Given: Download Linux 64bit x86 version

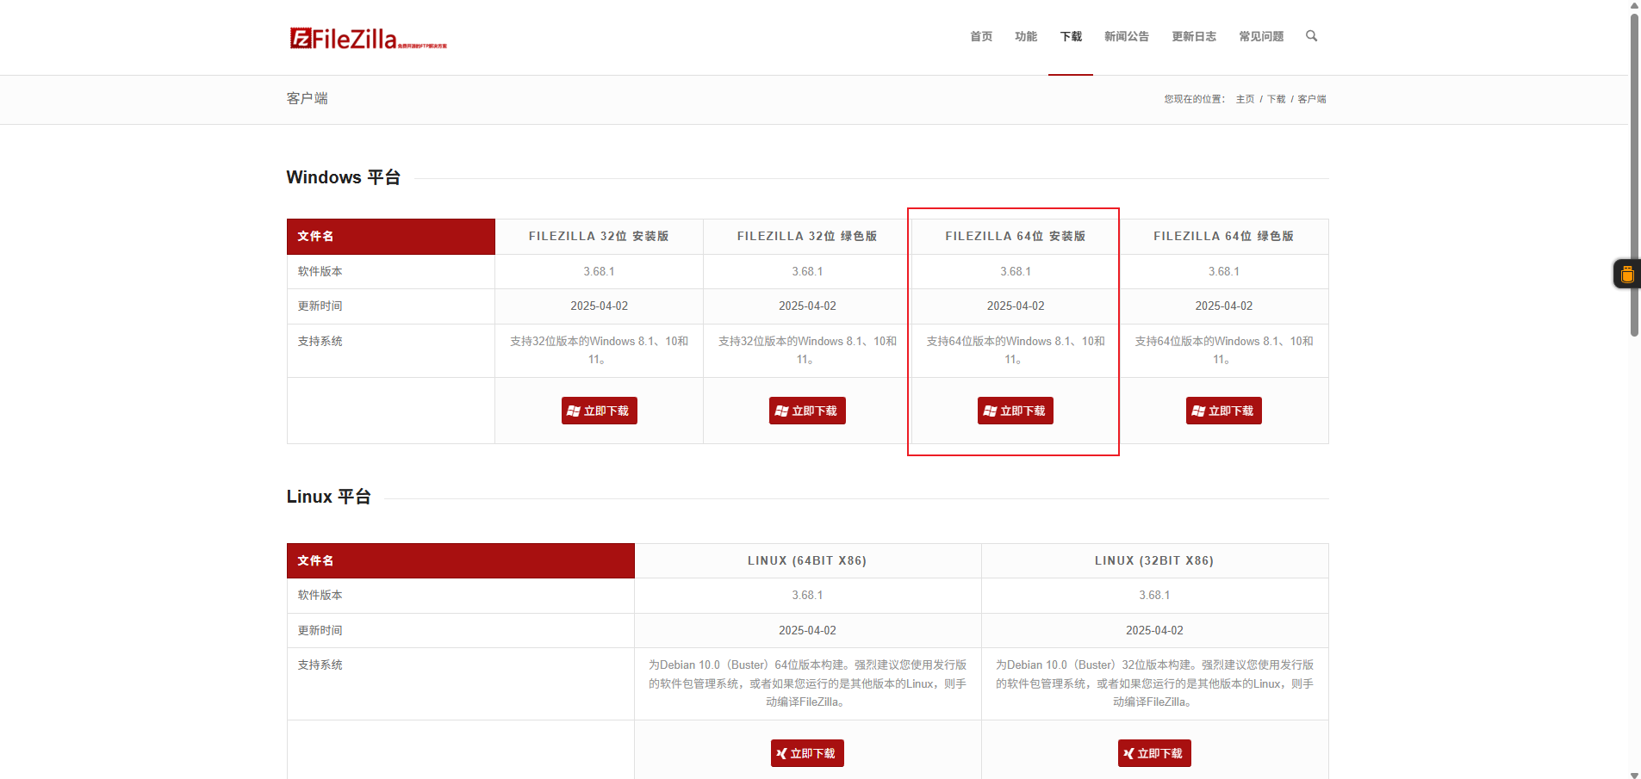Looking at the screenshot, I should (807, 753).
